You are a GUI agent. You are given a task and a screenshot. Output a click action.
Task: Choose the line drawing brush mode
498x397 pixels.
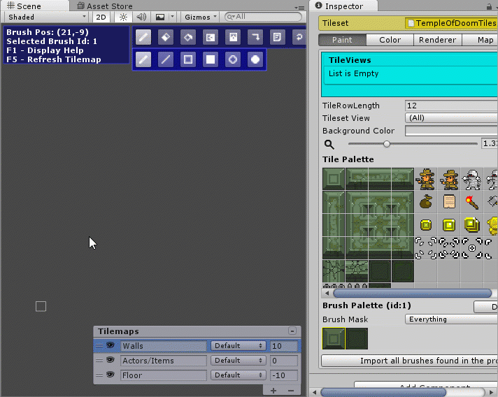click(165, 59)
